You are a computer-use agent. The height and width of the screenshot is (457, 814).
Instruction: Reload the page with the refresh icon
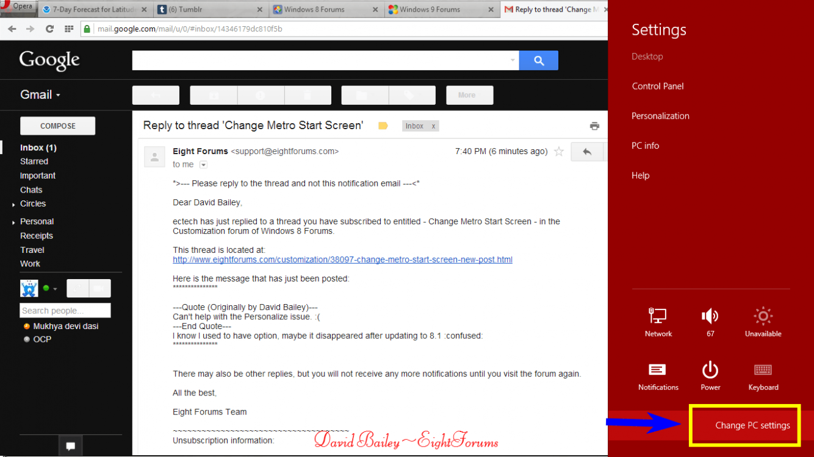tap(50, 29)
